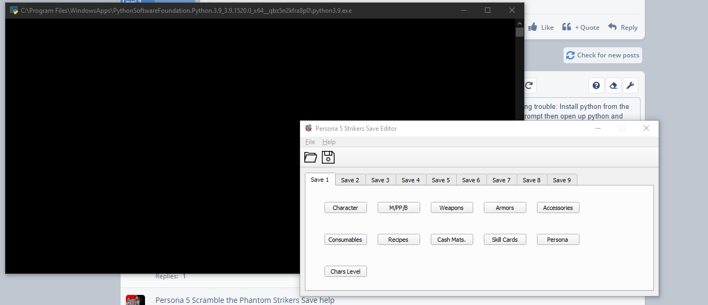
Task: Close the python3.9.exe console window
Action: 512,10
